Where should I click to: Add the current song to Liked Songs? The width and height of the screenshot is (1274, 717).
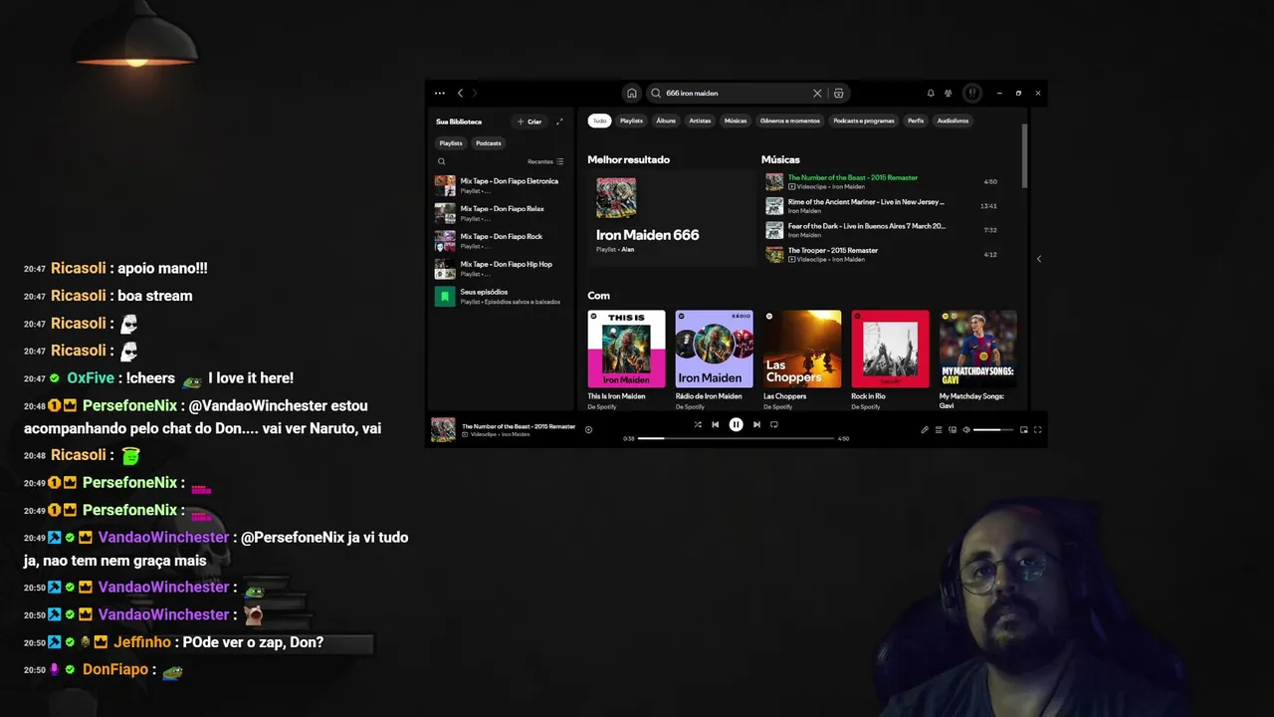[588, 430]
